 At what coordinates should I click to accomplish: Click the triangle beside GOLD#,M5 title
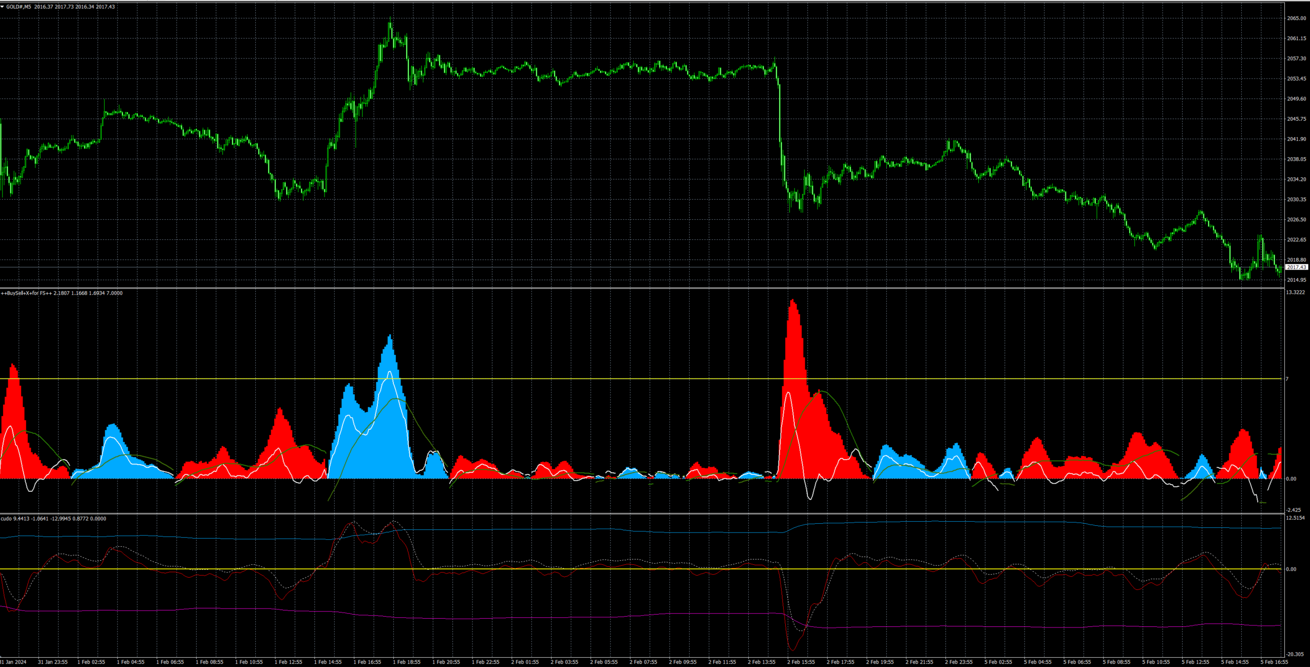click(x=3, y=7)
